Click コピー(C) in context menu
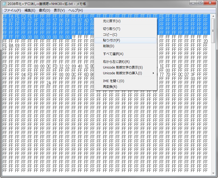This screenshot has width=218, height=178. pyautogui.click(x=110, y=35)
